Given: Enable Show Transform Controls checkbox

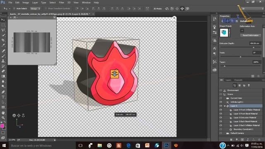Looking at the screenshot, I should pyautogui.click(x=46, y=8).
